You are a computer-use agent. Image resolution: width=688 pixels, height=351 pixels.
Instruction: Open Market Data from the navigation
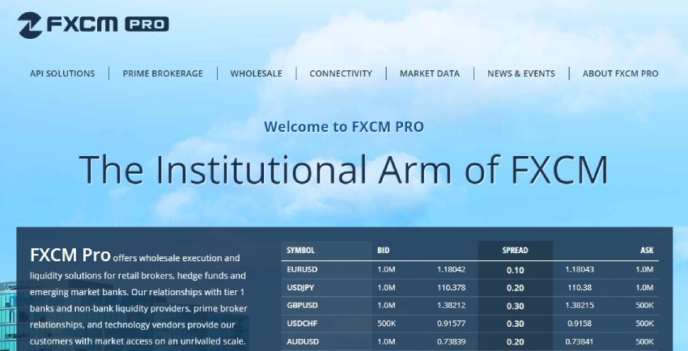(x=429, y=74)
